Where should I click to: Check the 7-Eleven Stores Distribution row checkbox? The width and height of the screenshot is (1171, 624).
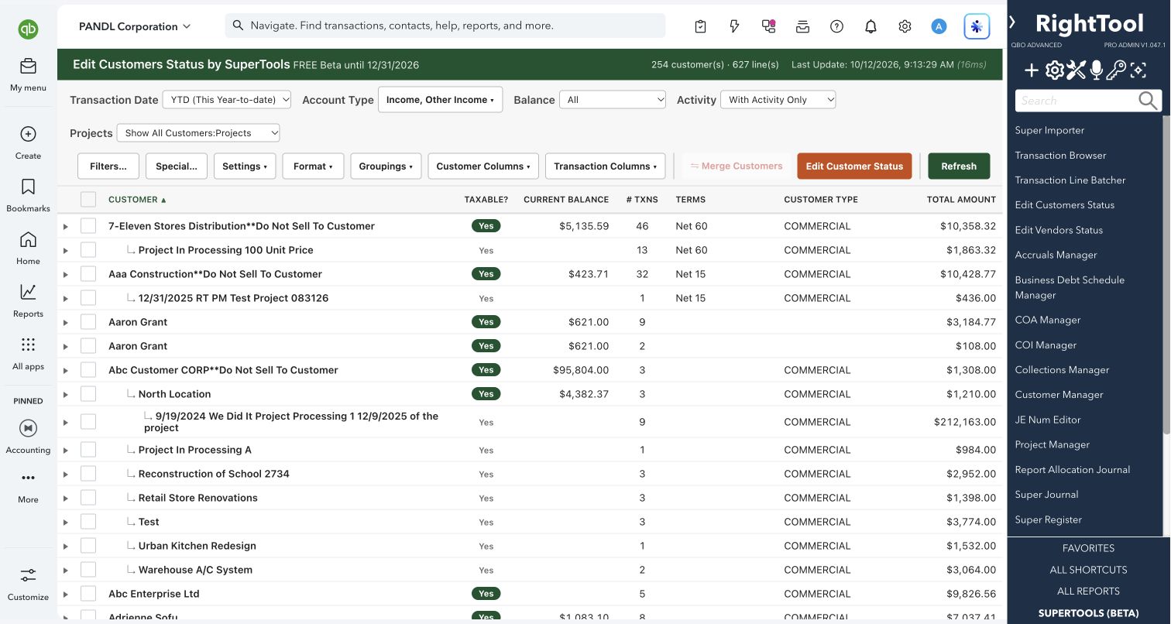88,226
